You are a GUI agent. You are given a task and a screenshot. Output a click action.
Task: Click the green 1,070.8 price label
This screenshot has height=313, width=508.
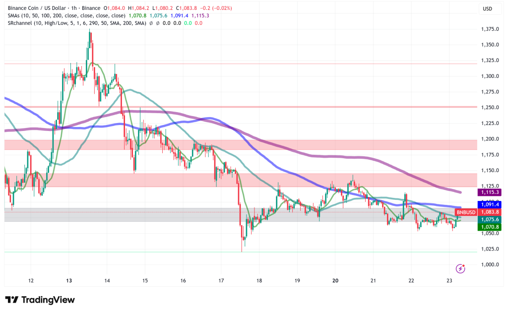tap(489, 227)
